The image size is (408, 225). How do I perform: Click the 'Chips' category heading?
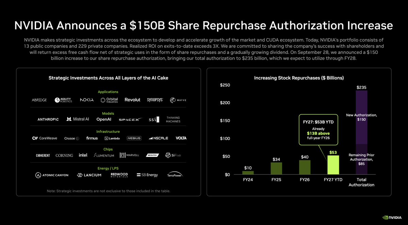pyautogui.click(x=108, y=149)
